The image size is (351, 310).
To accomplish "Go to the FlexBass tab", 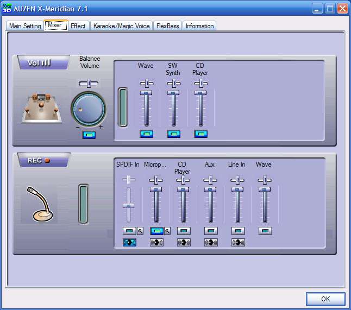I will point(168,26).
